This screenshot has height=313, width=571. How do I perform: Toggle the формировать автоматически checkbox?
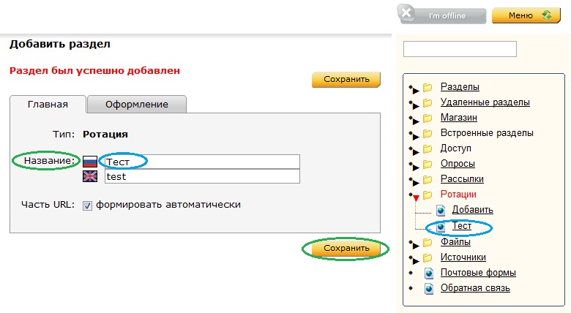click(x=87, y=205)
